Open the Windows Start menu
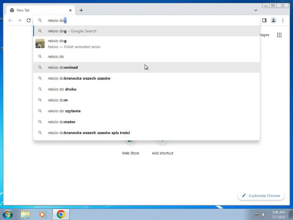 coord(7,214)
